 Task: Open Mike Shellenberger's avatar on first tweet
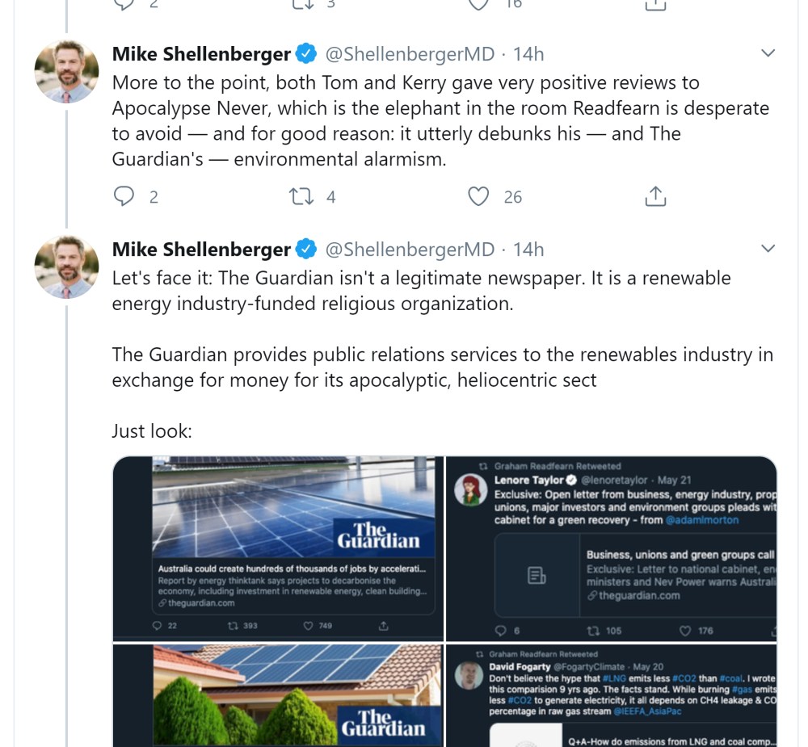[67, 72]
